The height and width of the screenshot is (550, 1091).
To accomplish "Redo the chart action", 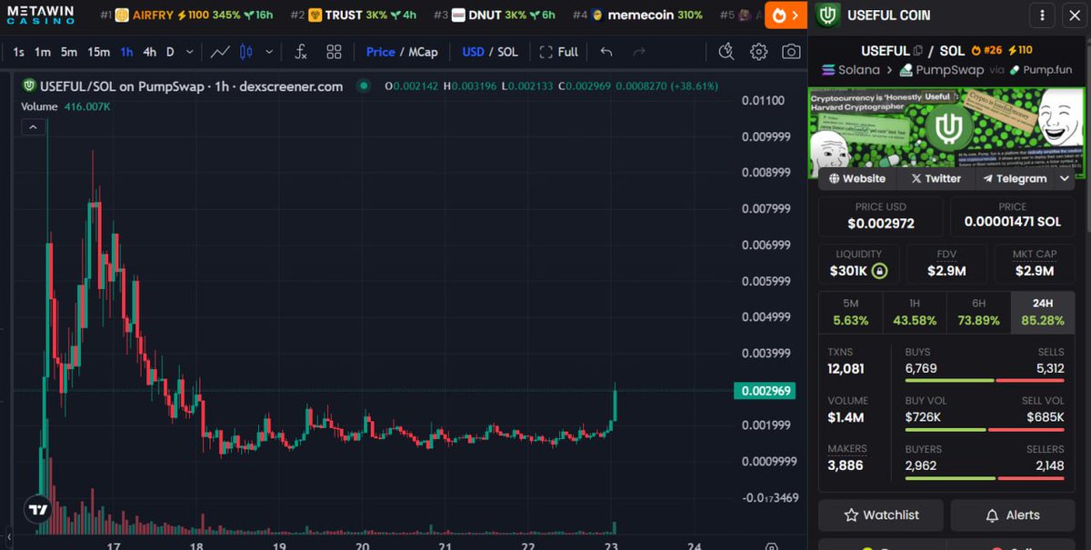I will coord(639,52).
